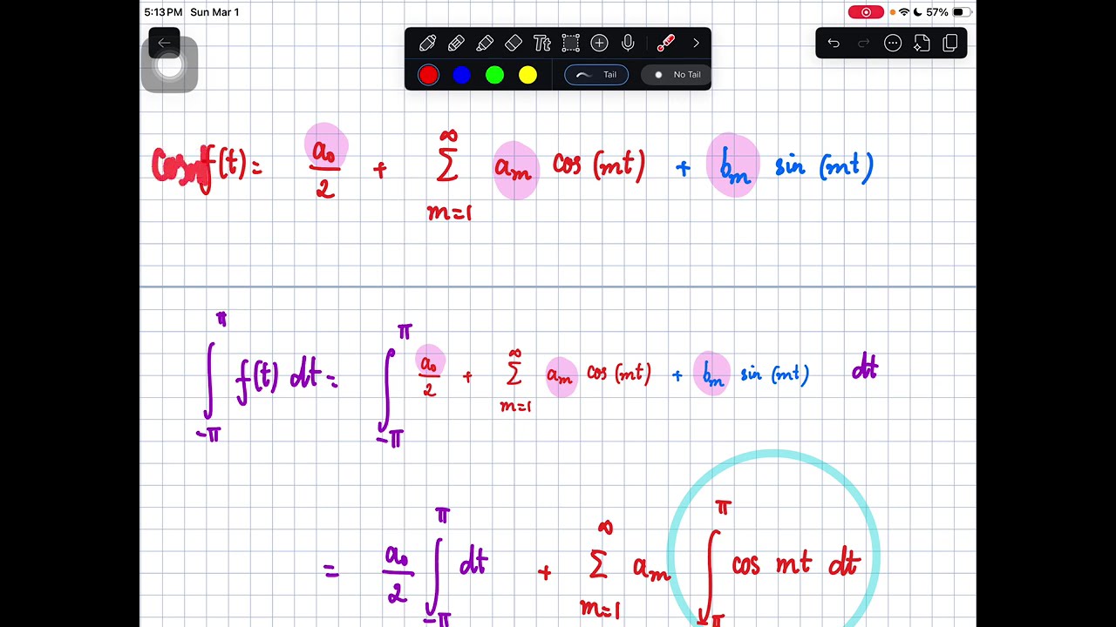Select the Tail laser mode
Image resolution: width=1116 pixels, height=627 pixels.
point(596,75)
